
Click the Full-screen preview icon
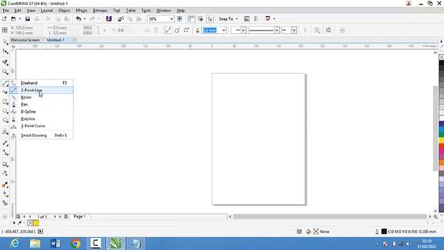pos(180,19)
